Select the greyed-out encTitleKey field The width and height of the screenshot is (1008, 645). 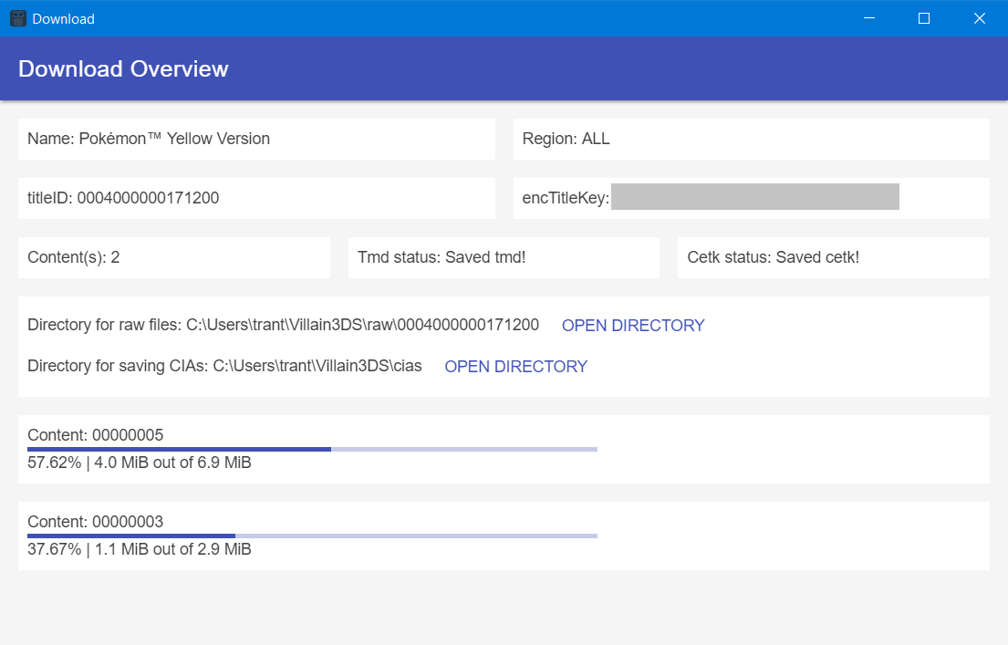(754, 197)
